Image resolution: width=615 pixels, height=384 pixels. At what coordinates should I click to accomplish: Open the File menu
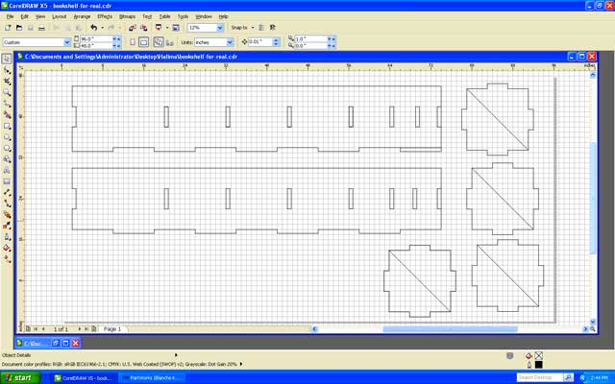10,16
